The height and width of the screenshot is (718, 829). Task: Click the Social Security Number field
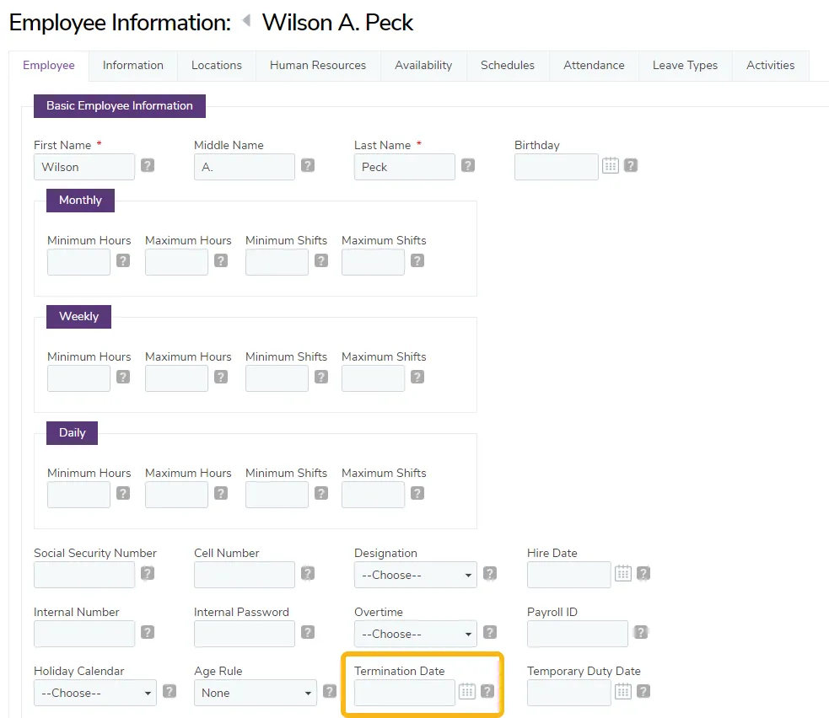coord(84,575)
